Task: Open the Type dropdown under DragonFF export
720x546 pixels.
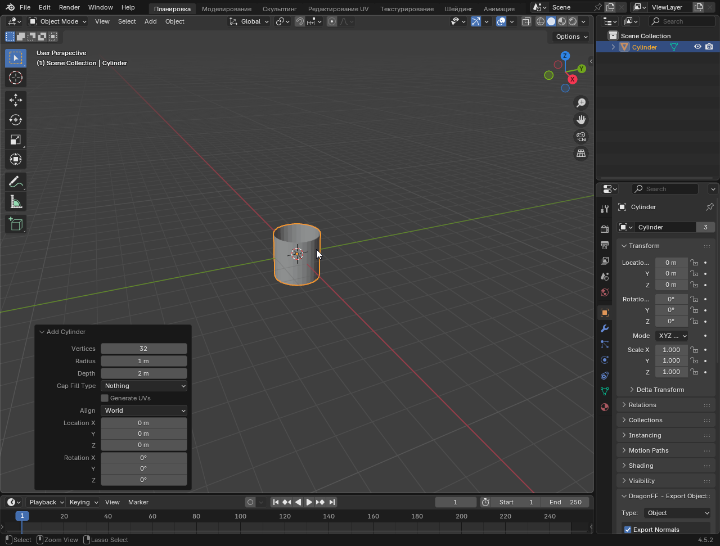Action: coord(677,512)
